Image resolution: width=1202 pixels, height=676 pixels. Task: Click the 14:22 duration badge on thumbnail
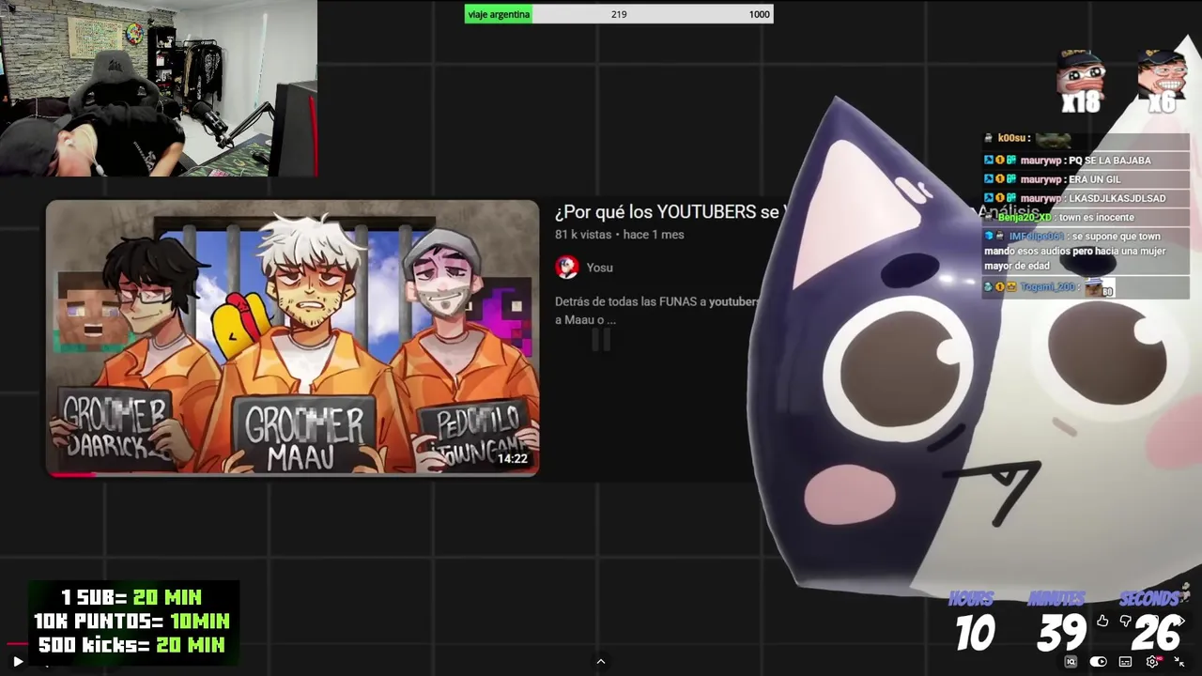coord(512,459)
